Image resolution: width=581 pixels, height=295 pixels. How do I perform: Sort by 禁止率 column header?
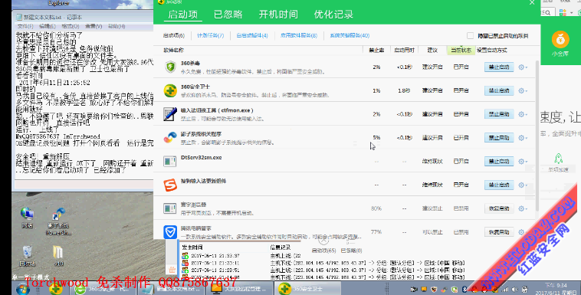[376, 50]
